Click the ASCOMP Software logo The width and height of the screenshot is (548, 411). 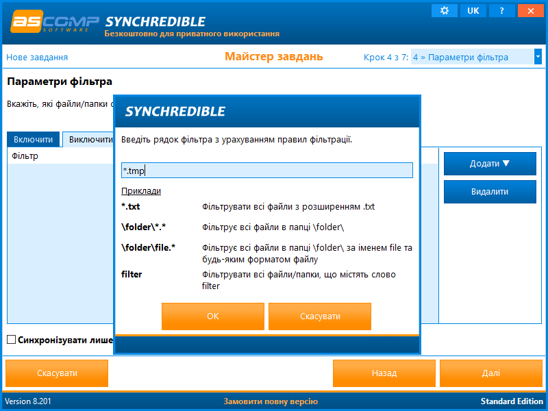(55, 22)
